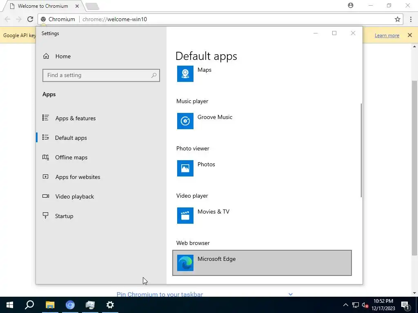
Task: Click the search magnifier in Settings
Action: 154,75
